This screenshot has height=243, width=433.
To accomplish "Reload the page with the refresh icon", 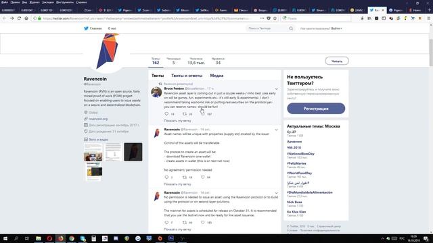I will click(19, 18).
